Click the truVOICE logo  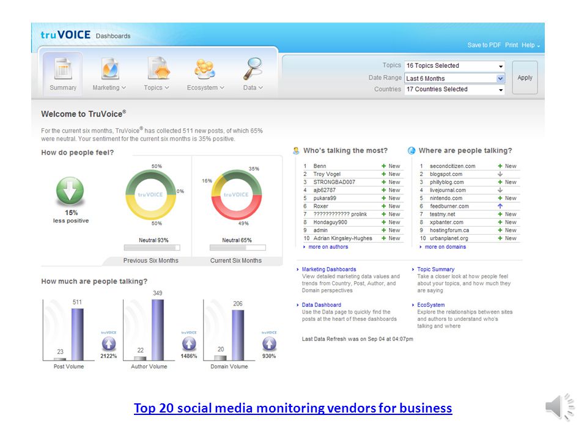pos(65,35)
